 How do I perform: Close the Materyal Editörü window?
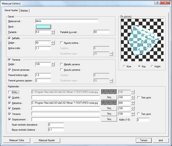pyautogui.click(x=165, y=3)
